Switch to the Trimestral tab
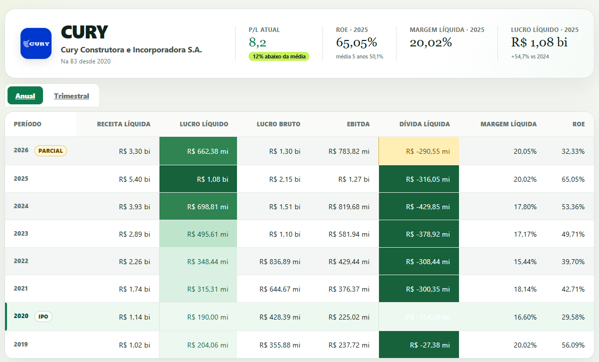599x362 pixels. tap(71, 96)
